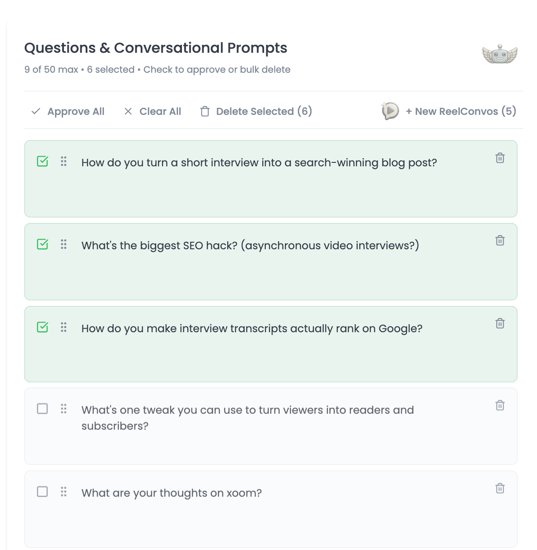Trash the interview transcripts Google question
The image size is (537, 550).
(500, 323)
